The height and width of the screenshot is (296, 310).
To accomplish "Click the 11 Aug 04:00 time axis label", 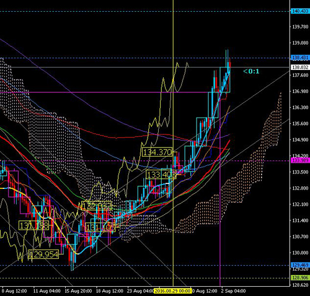I will click(47, 291).
